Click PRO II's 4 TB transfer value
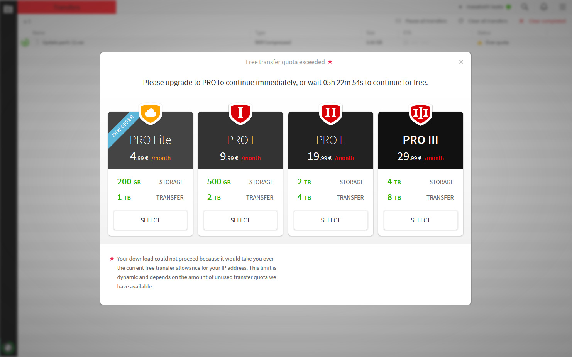 point(304,197)
